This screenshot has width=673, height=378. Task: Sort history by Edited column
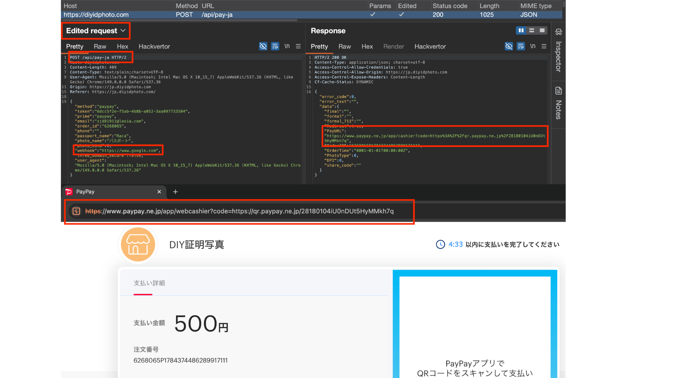(x=407, y=6)
